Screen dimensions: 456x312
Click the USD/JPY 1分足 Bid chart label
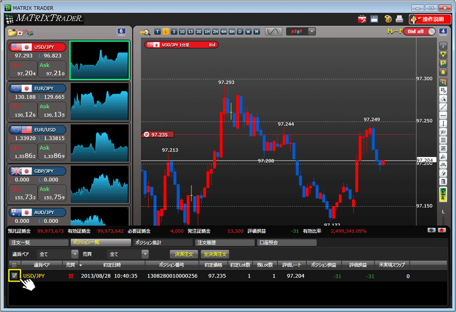click(x=181, y=45)
